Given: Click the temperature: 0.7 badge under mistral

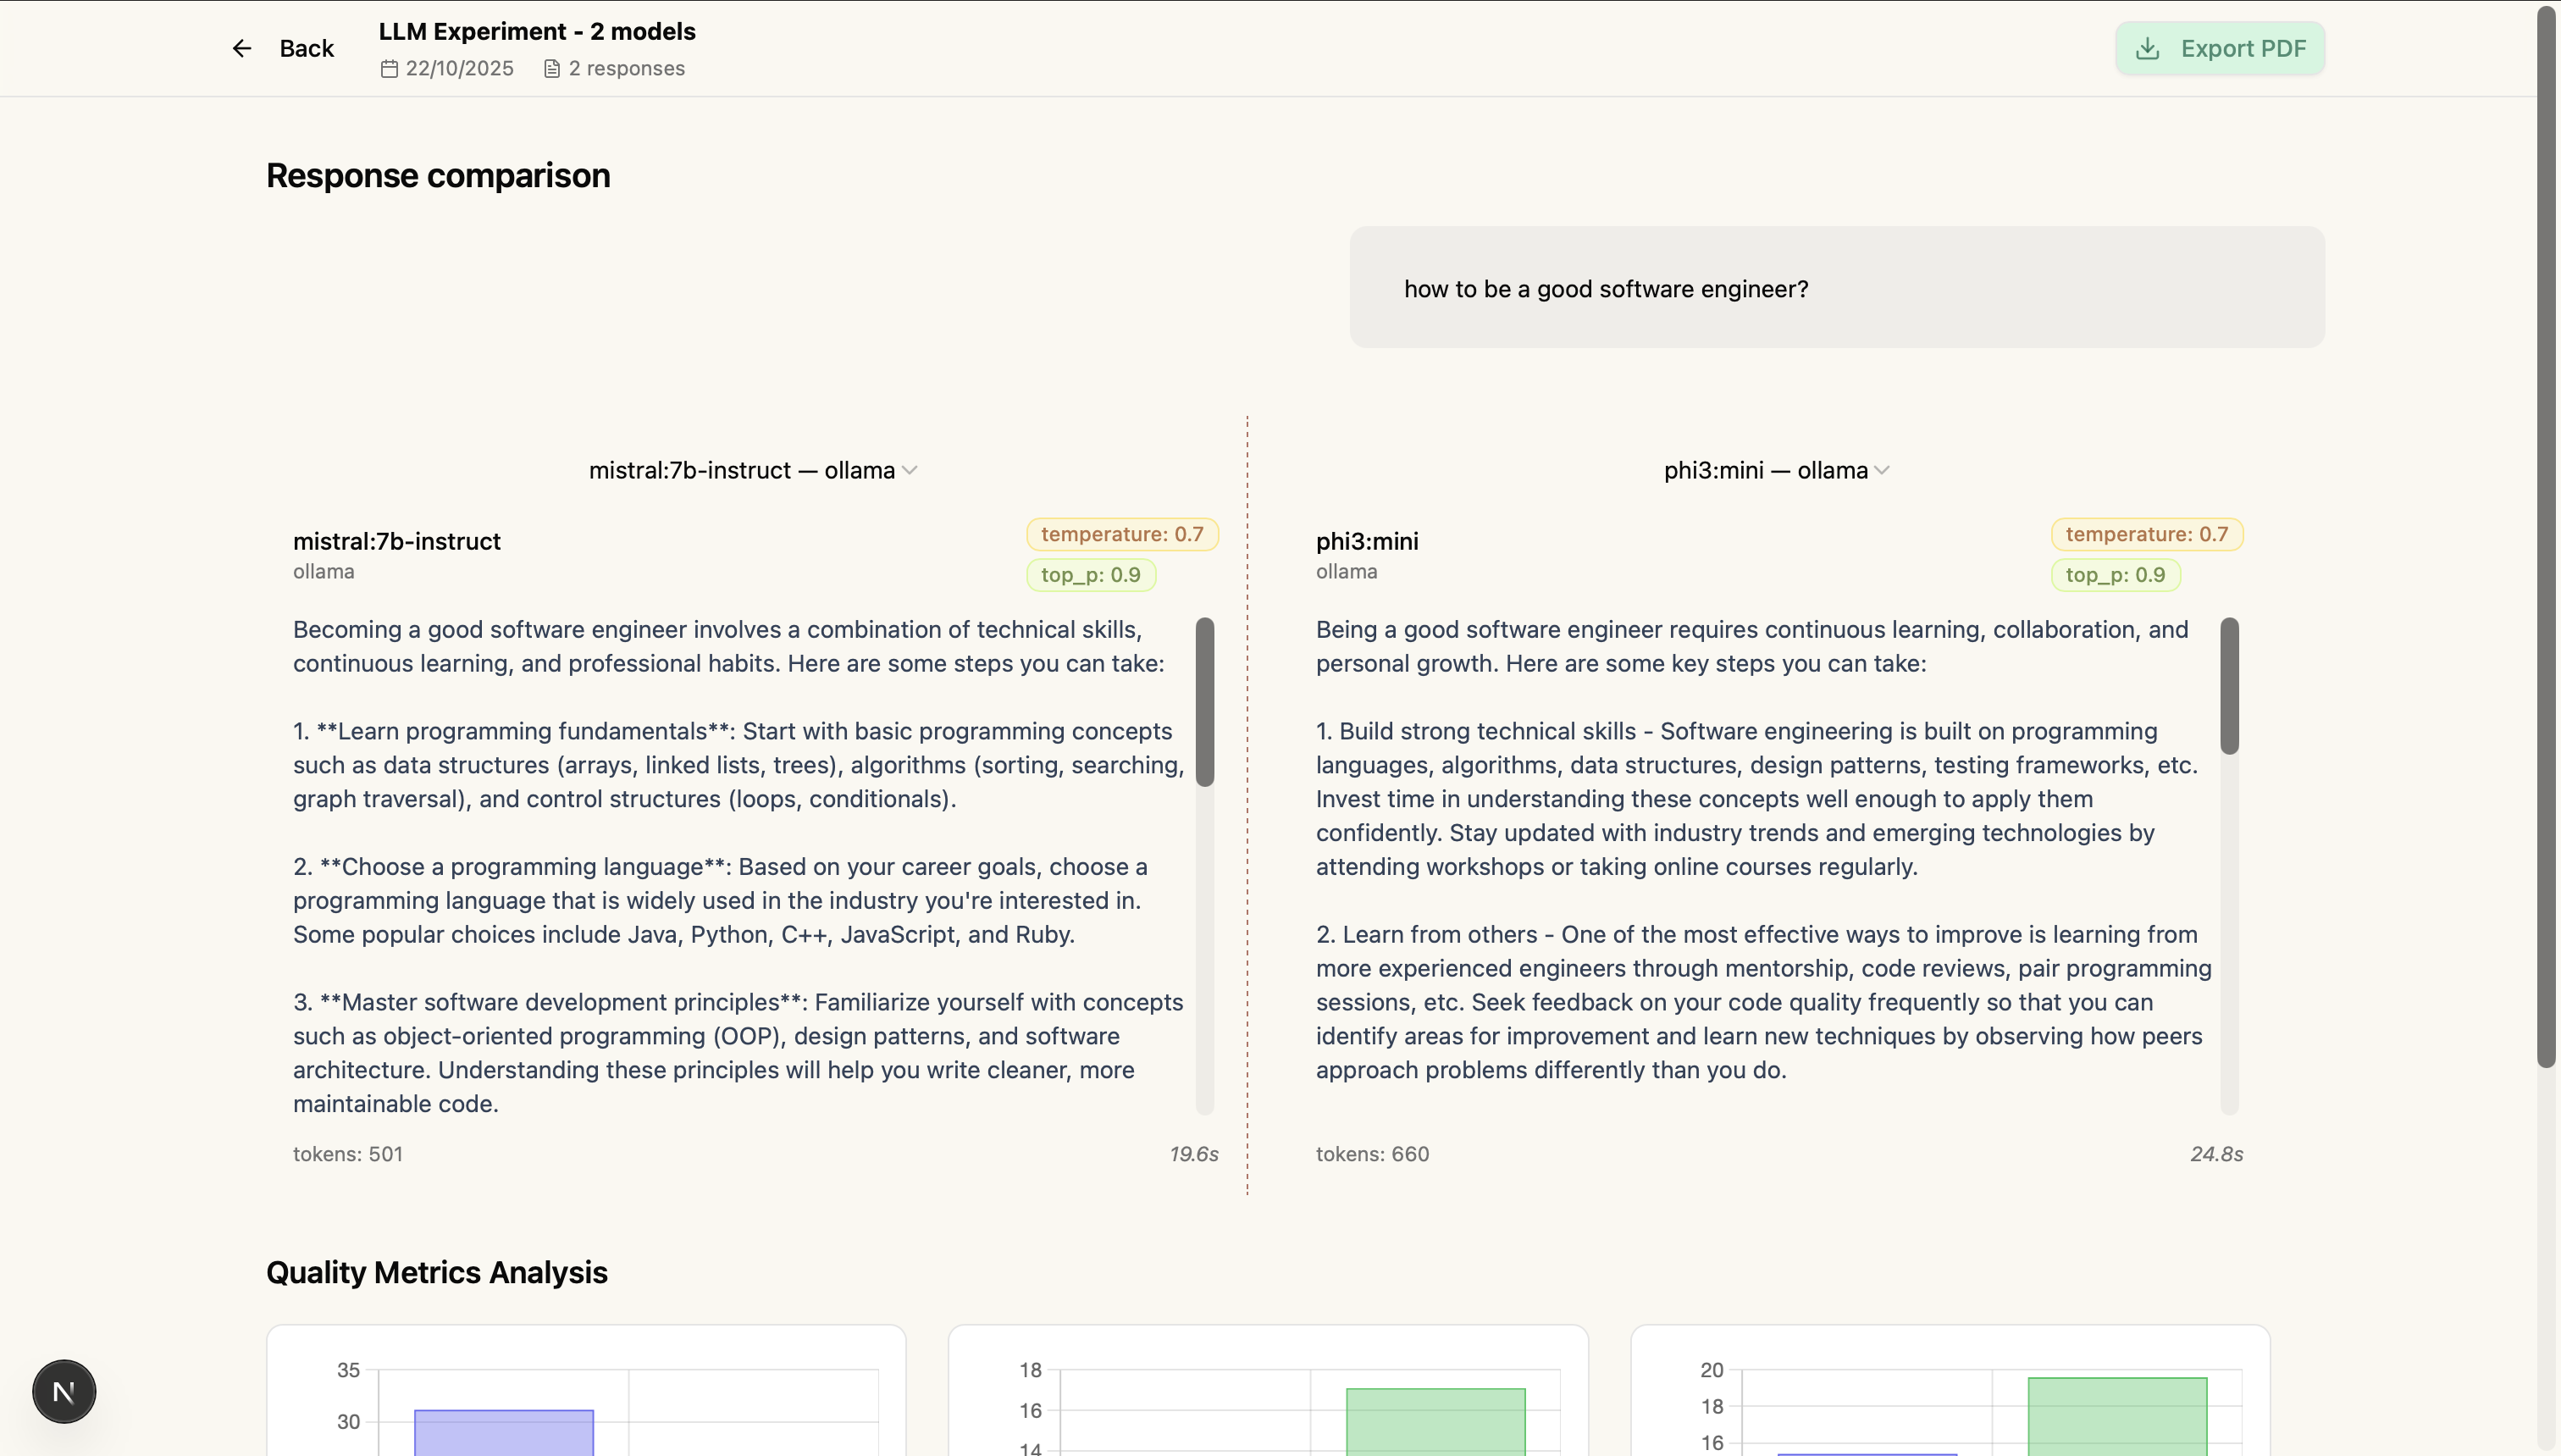Looking at the screenshot, I should [x=1121, y=534].
